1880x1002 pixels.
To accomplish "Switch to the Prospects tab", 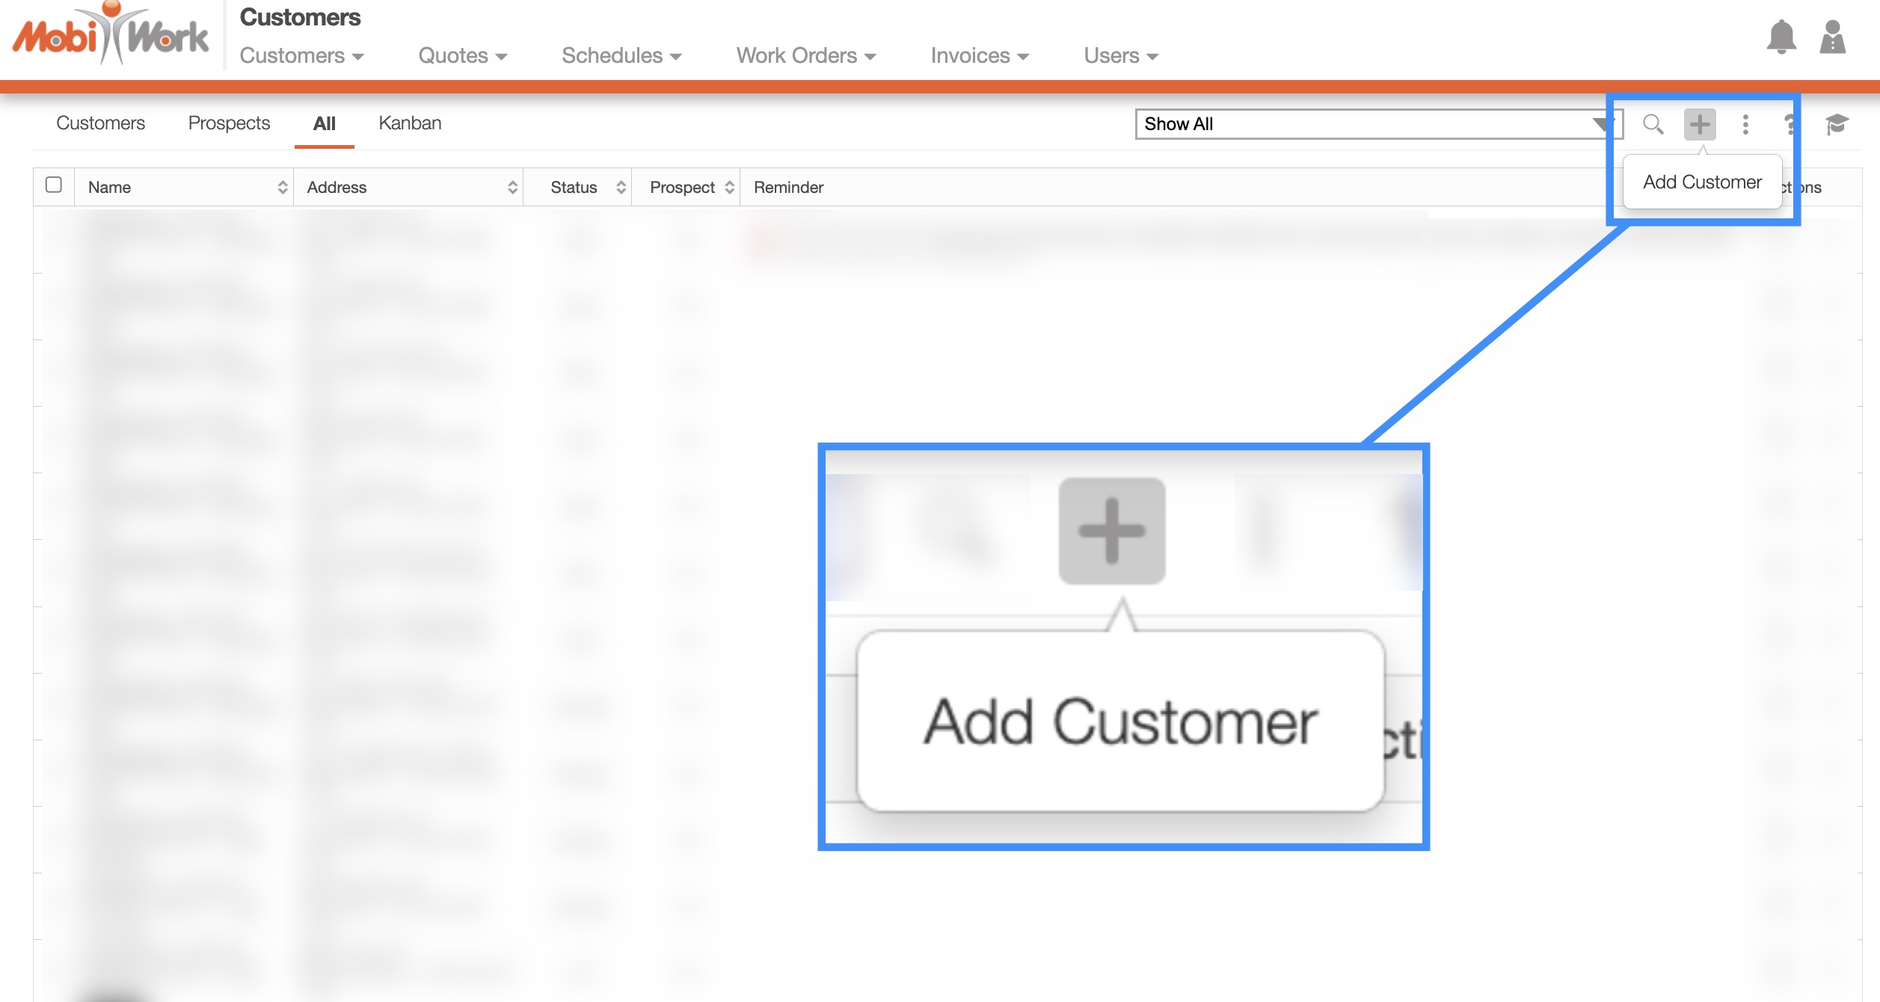I will coord(229,123).
